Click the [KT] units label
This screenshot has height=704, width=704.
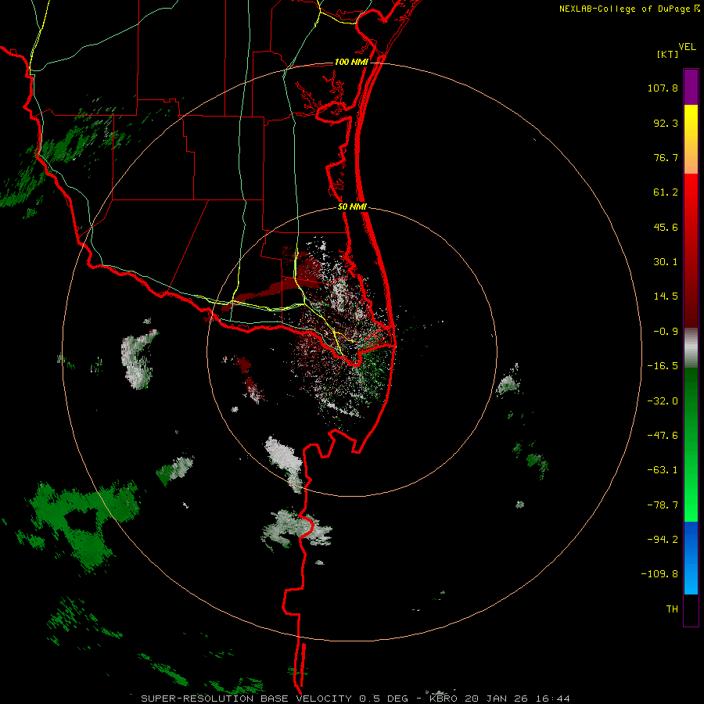click(668, 54)
